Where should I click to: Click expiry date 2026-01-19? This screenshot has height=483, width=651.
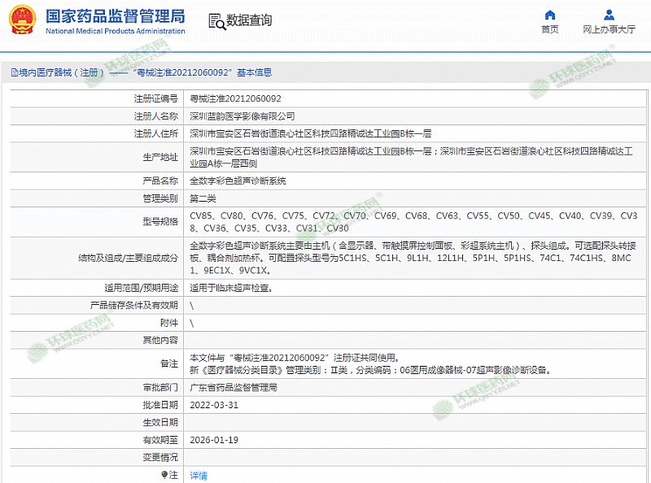[x=214, y=440]
